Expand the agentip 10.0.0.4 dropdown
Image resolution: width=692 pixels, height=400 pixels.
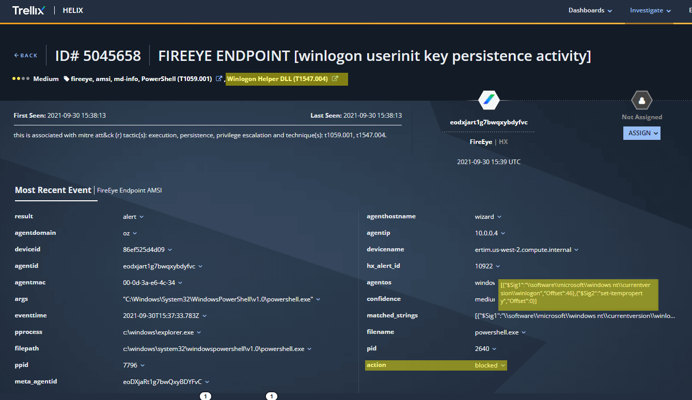click(x=503, y=233)
